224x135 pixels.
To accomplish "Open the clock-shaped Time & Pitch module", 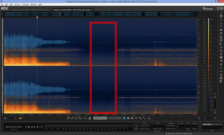I will click(221, 57).
